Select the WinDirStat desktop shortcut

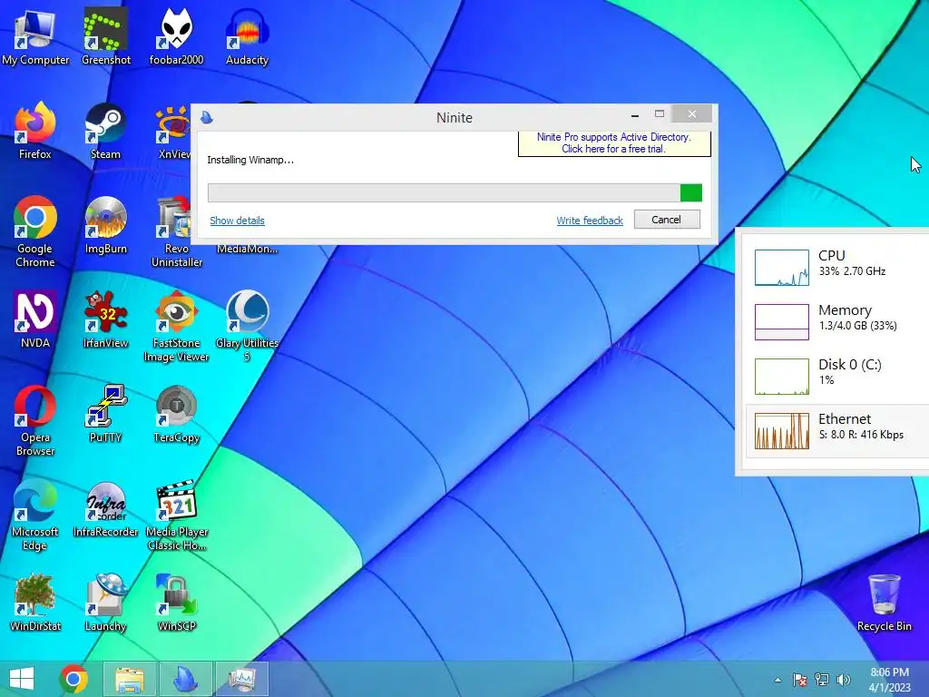[x=35, y=603]
